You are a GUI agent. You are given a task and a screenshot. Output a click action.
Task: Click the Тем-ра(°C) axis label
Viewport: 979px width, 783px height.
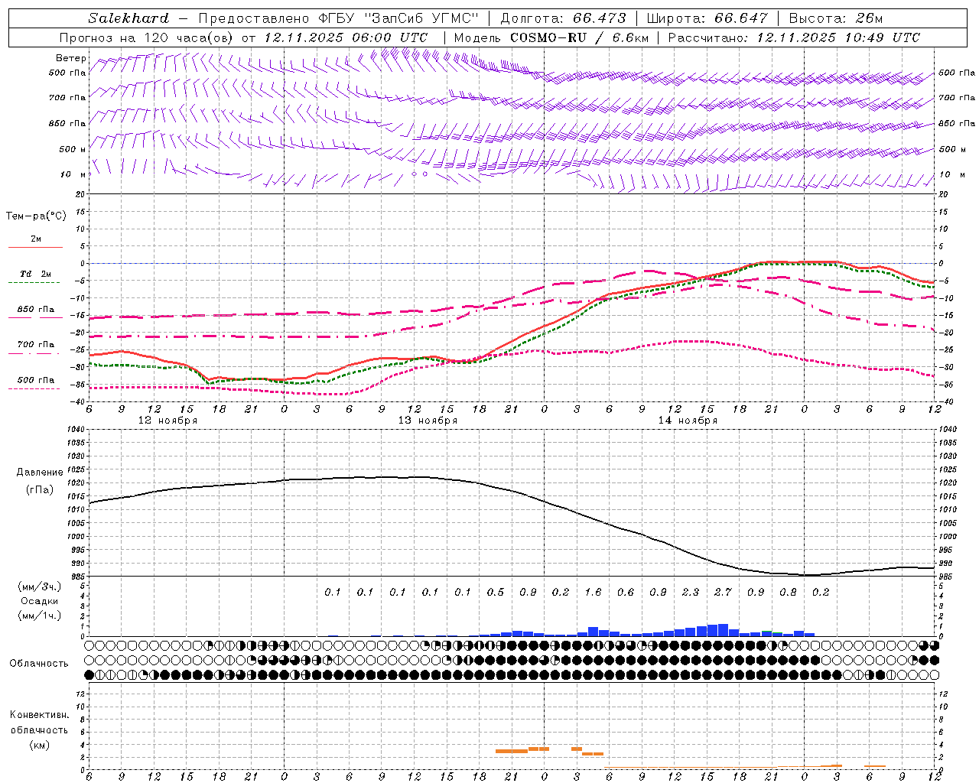coord(36,216)
